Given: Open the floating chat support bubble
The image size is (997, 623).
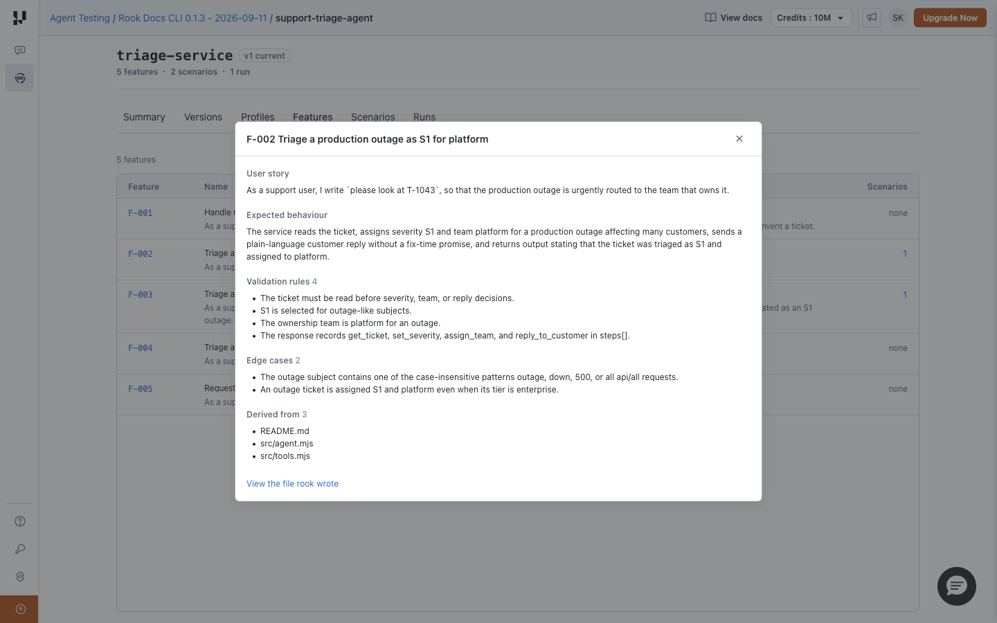Looking at the screenshot, I should pyautogui.click(x=957, y=586).
